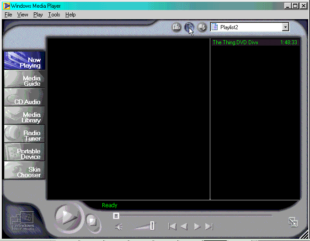Click the fast forward button
Viewport: 310px width, 241px height.
coord(197,226)
